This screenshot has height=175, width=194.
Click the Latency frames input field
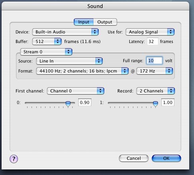tap(152, 41)
